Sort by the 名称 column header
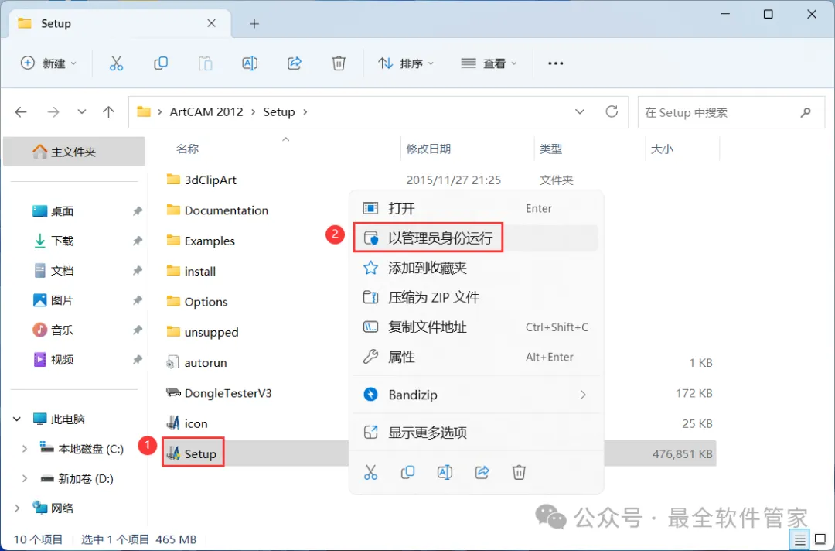Screen dimensions: 835x551 pyautogui.click(x=187, y=149)
